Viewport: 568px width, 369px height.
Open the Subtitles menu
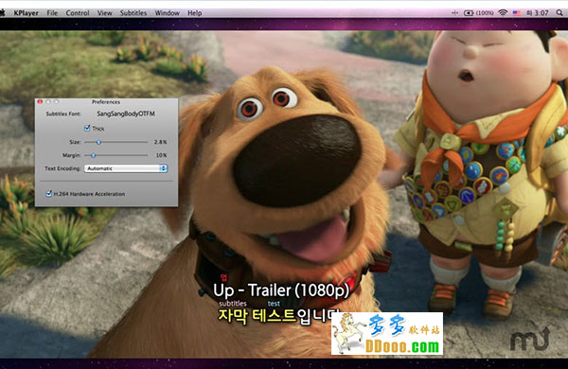(133, 13)
